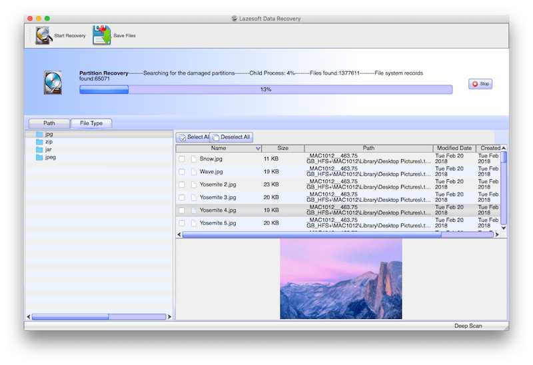Image resolution: width=533 pixels, height=365 pixels.
Task: Tick the checkbox for Yosemite 5.jpg
Action: (x=182, y=223)
